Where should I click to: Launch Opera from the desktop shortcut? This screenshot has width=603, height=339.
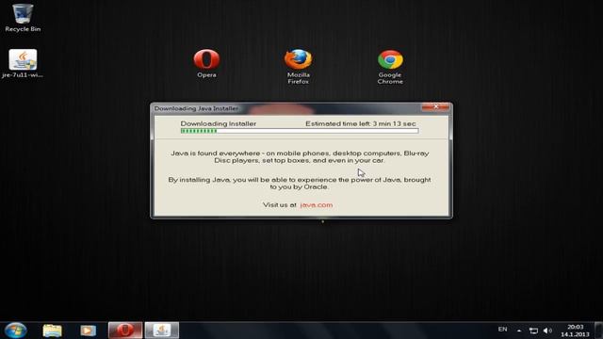tap(206, 63)
